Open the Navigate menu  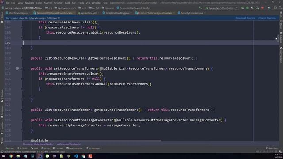[x=29, y=3]
